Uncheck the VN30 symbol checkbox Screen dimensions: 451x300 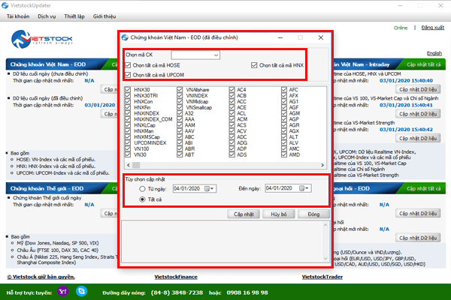pyautogui.click(x=128, y=154)
